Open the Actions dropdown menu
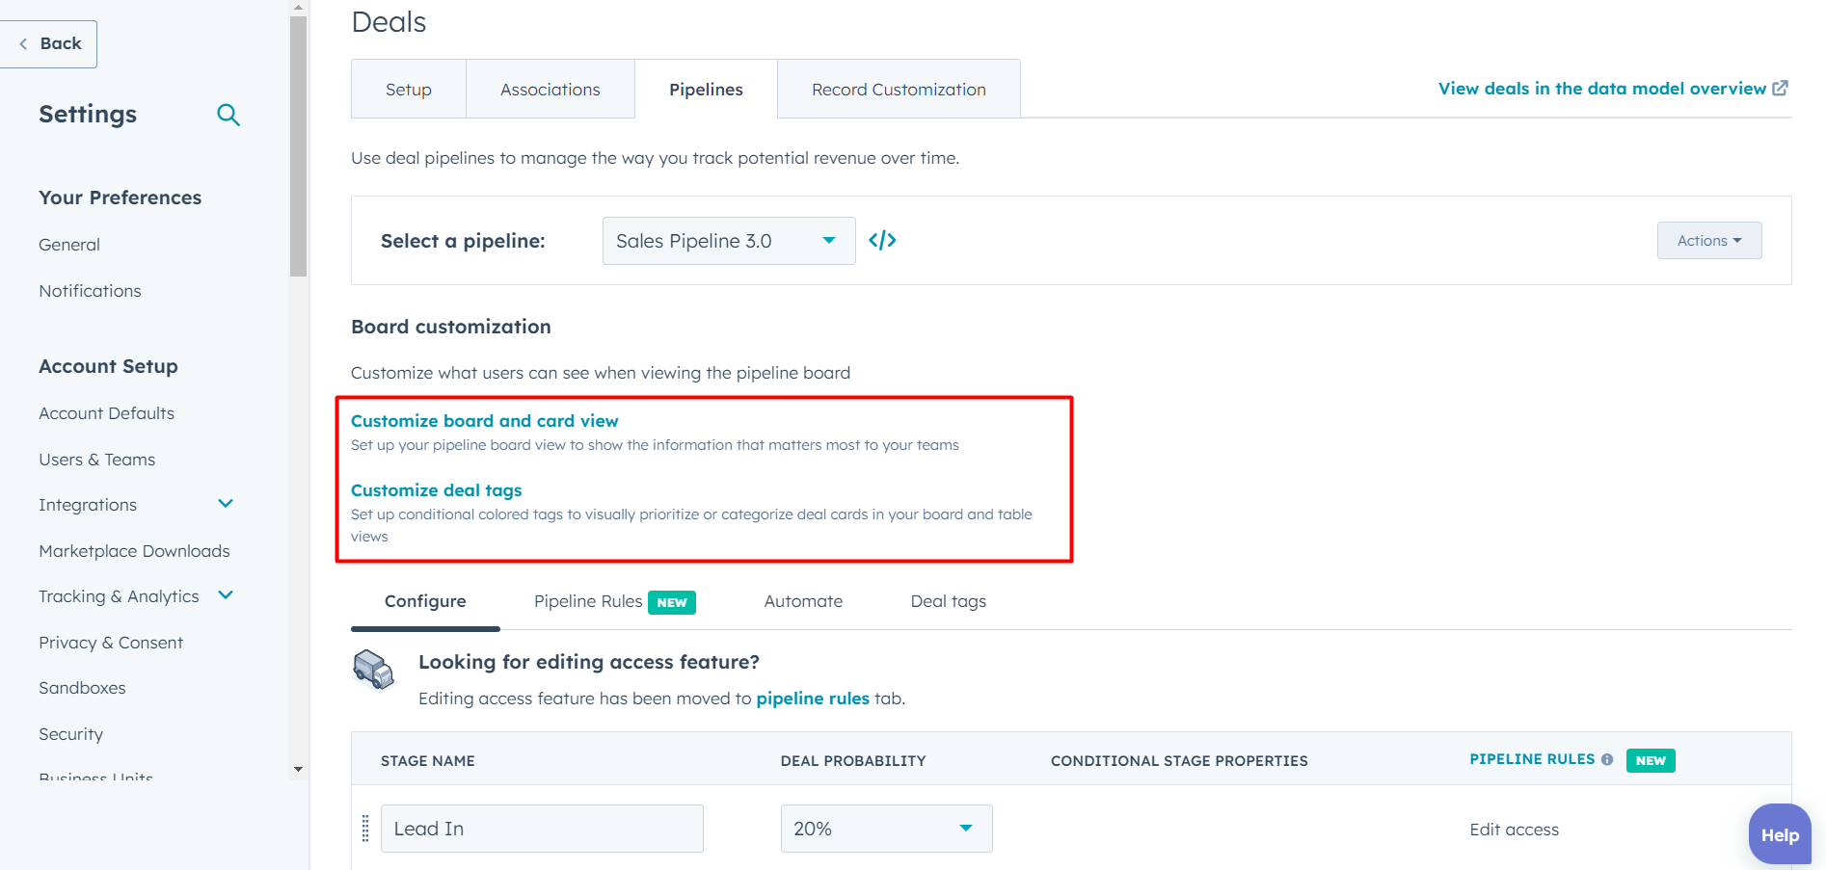The width and height of the screenshot is (1826, 870). click(1708, 240)
